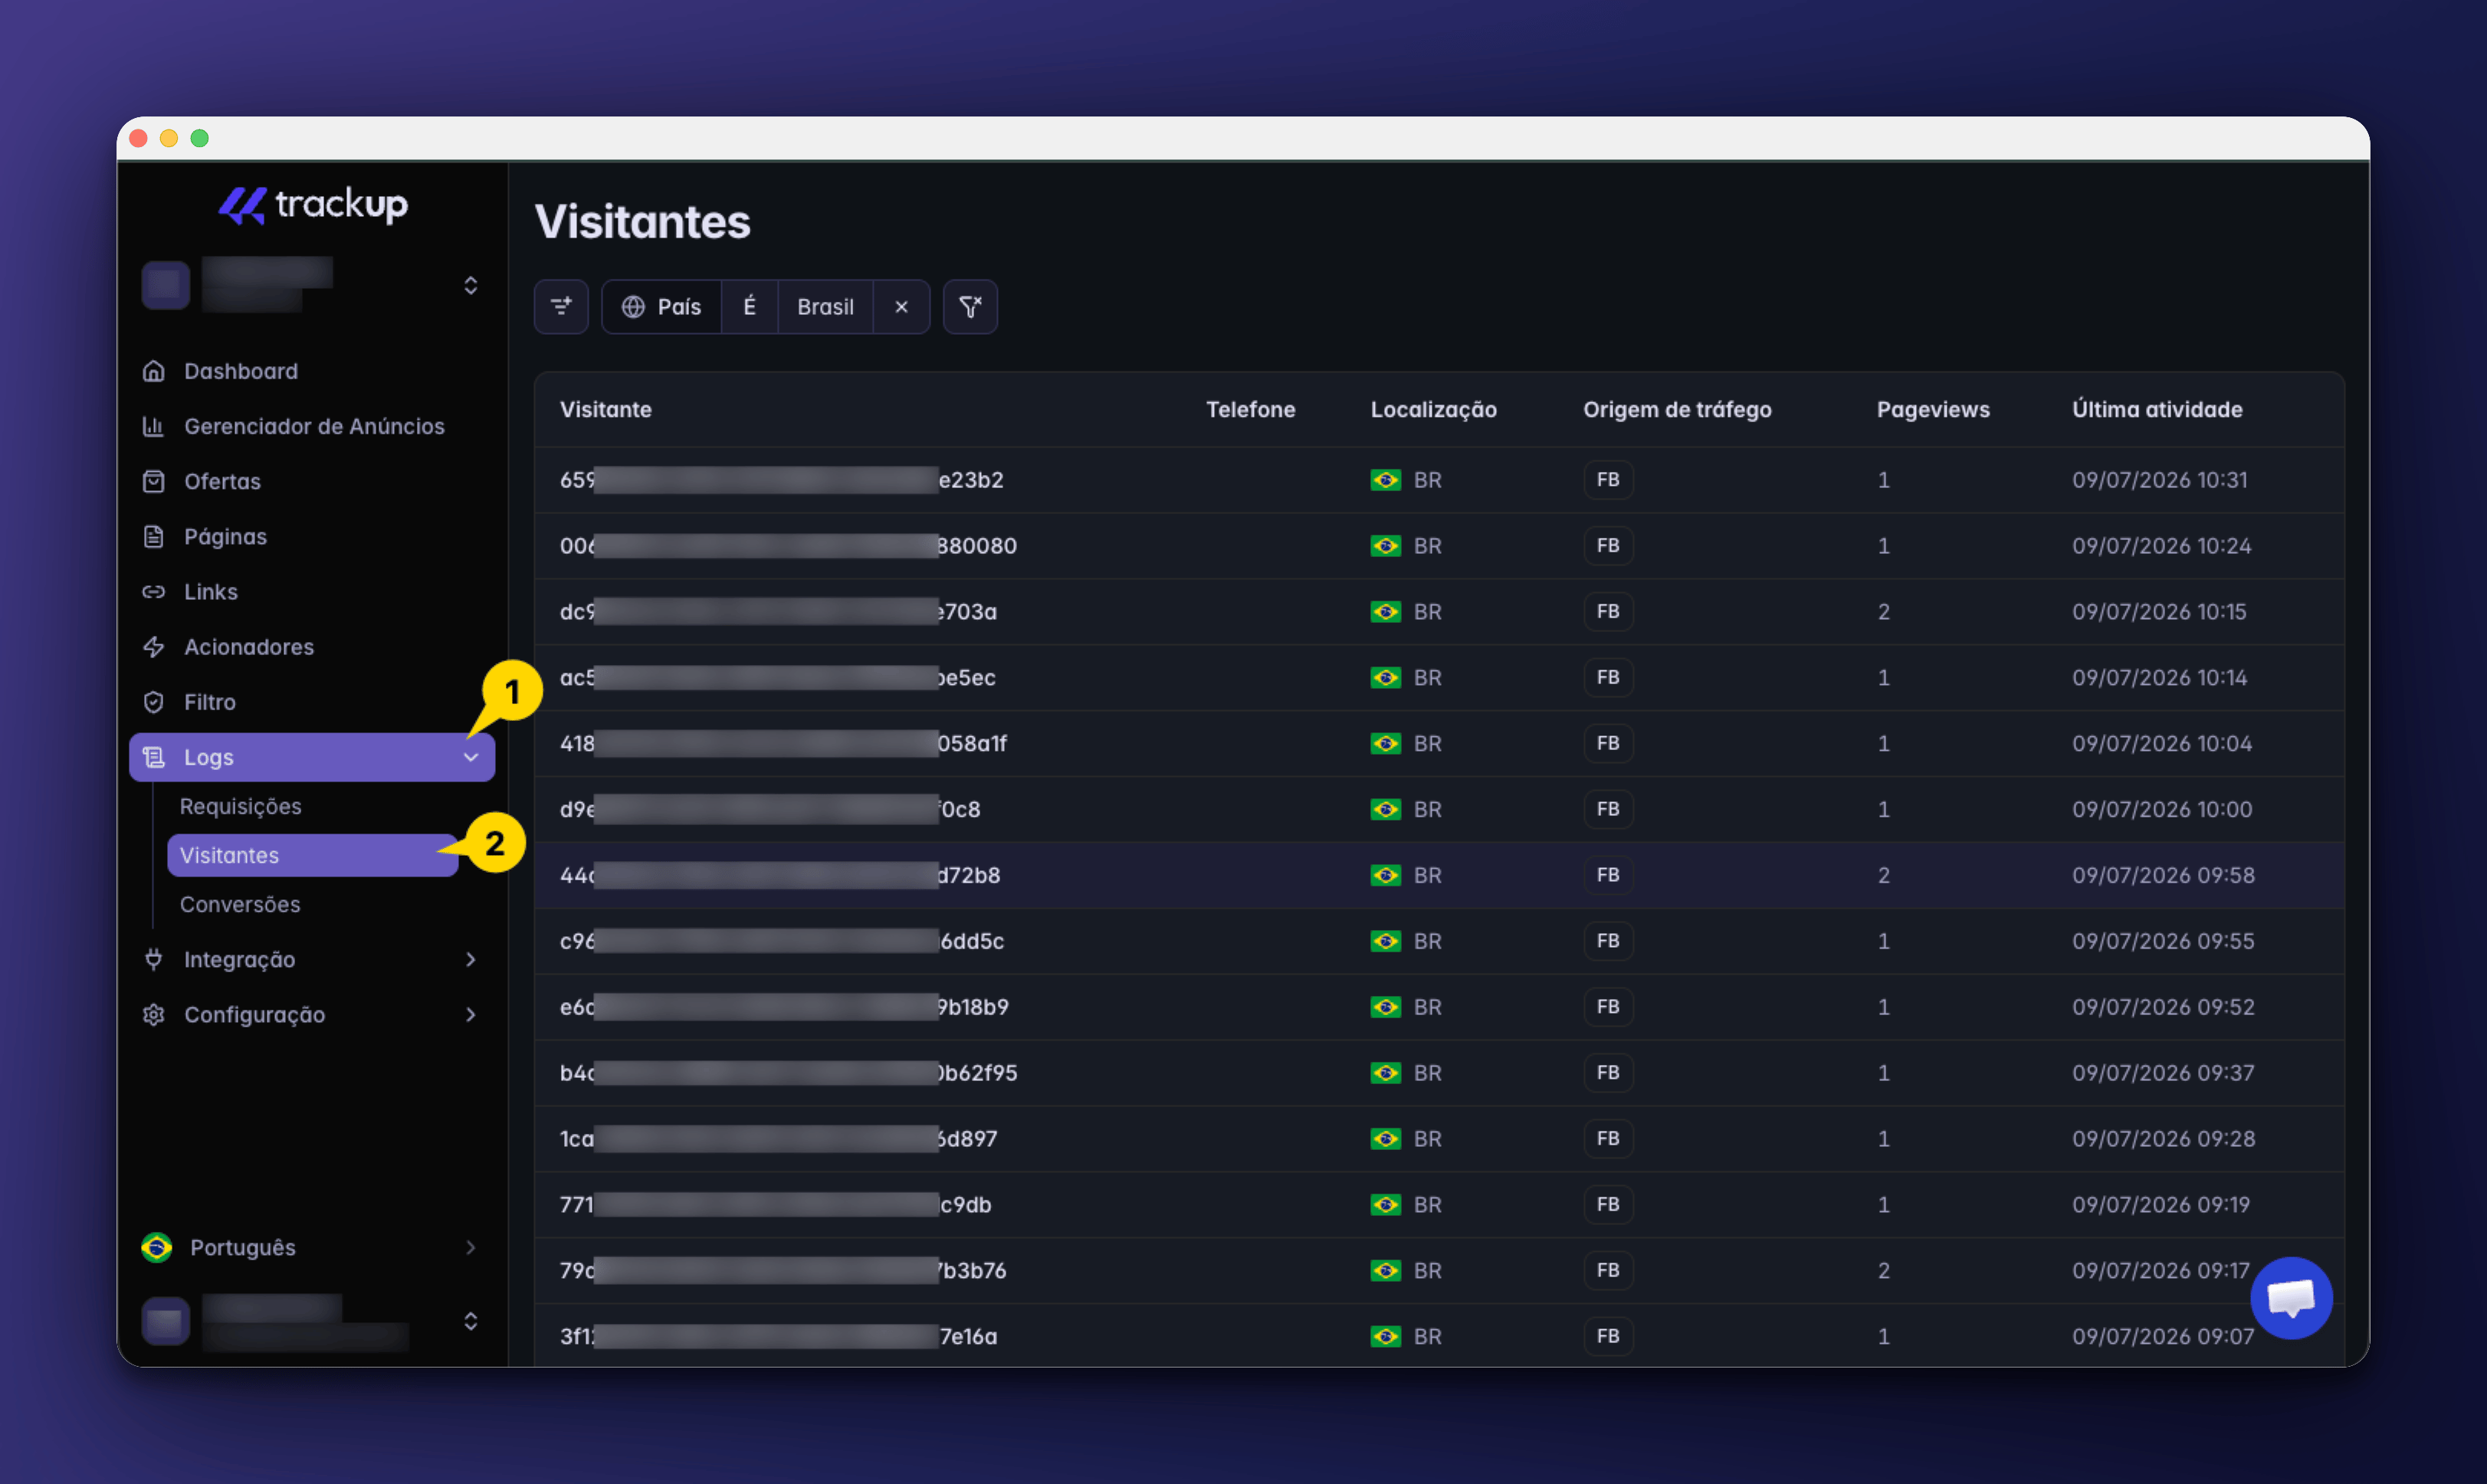Click the Integração plug icon

click(x=153, y=959)
